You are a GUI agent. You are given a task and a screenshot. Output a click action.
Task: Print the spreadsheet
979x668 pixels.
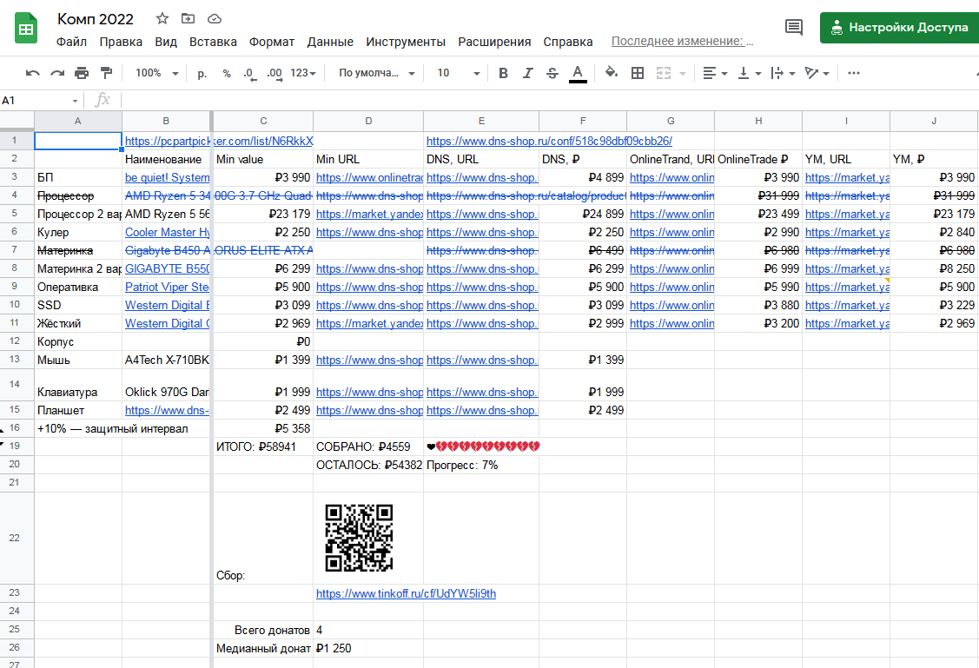pos(82,73)
